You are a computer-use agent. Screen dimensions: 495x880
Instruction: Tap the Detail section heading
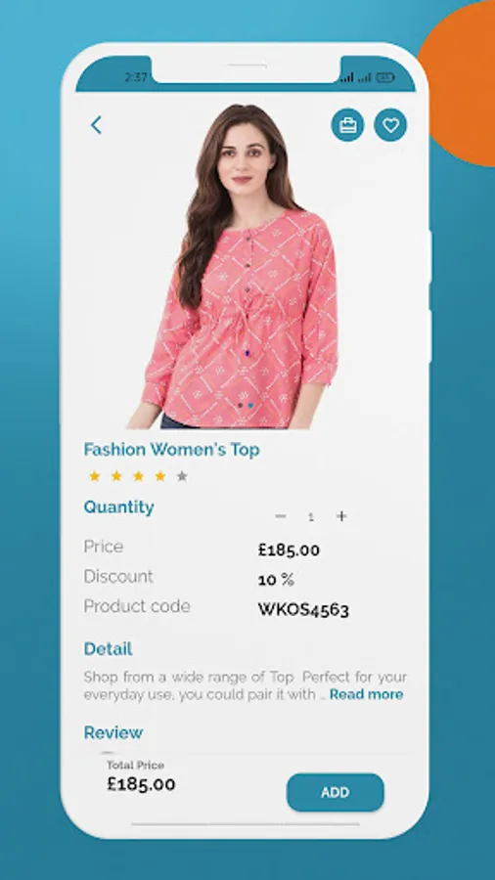(x=109, y=649)
